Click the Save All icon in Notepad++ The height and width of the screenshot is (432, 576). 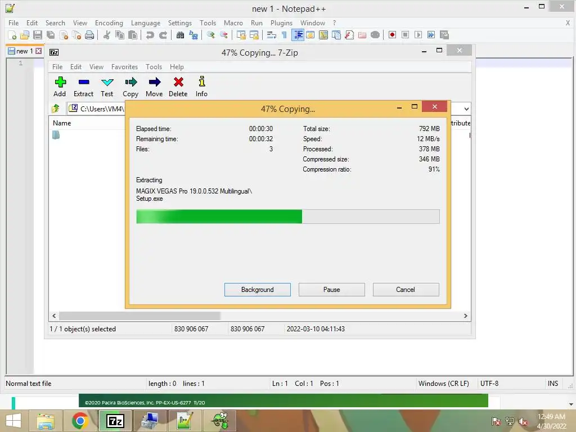coord(50,35)
